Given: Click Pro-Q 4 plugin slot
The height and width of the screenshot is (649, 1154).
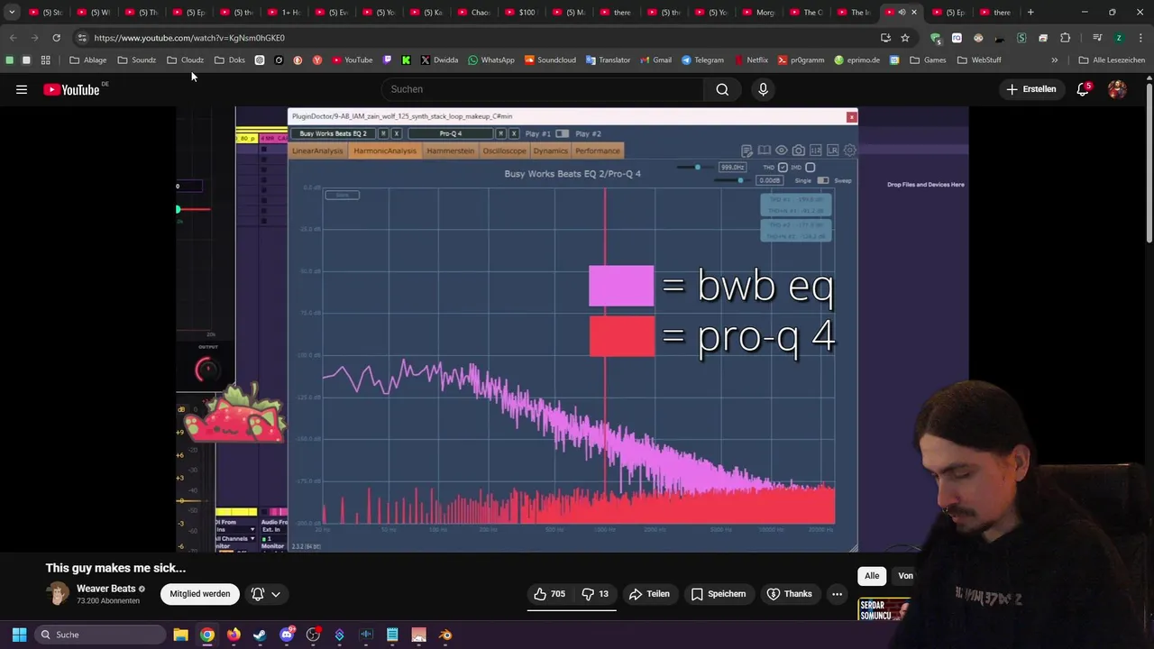Looking at the screenshot, I should [451, 133].
